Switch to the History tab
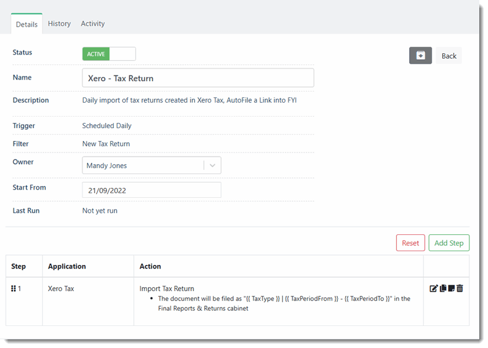This screenshot has height=348, width=488. pos(59,24)
